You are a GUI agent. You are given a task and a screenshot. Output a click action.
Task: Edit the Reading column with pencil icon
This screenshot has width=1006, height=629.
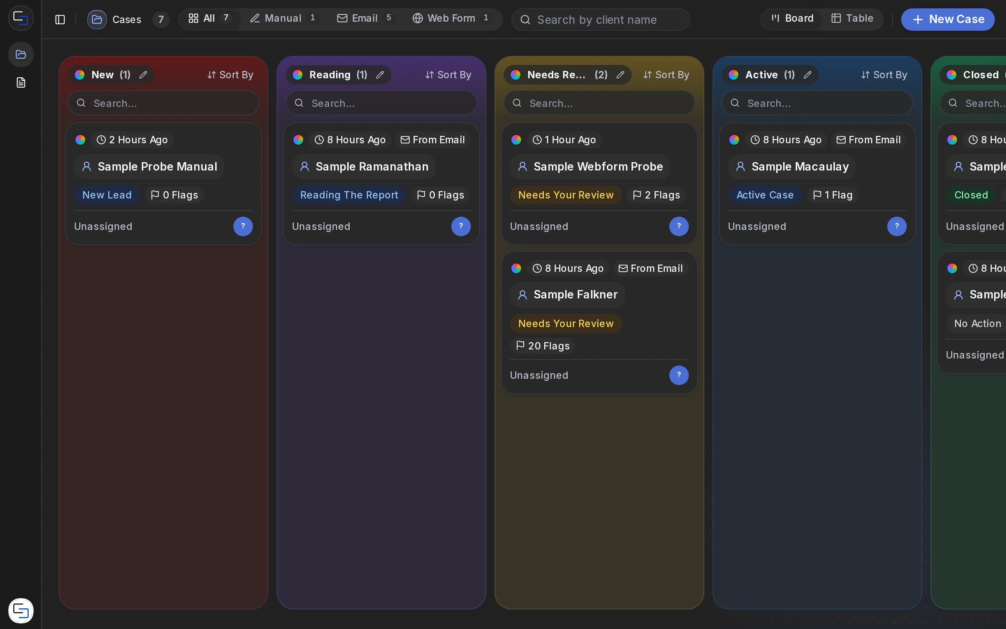click(380, 75)
